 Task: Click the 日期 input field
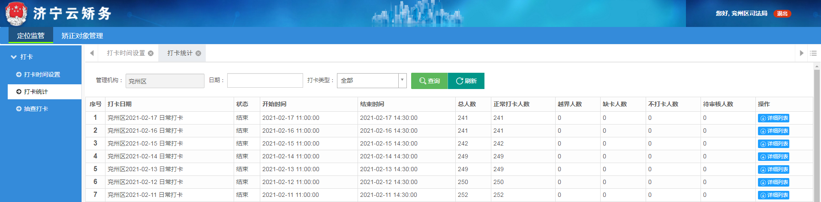pyautogui.click(x=265, y=80)
